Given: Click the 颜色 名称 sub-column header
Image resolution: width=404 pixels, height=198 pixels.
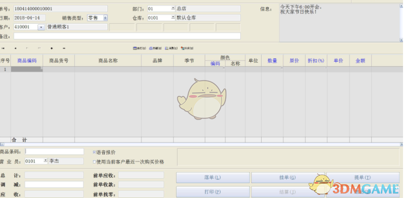Looking at the screenshot, I should (x=235, y=64).
